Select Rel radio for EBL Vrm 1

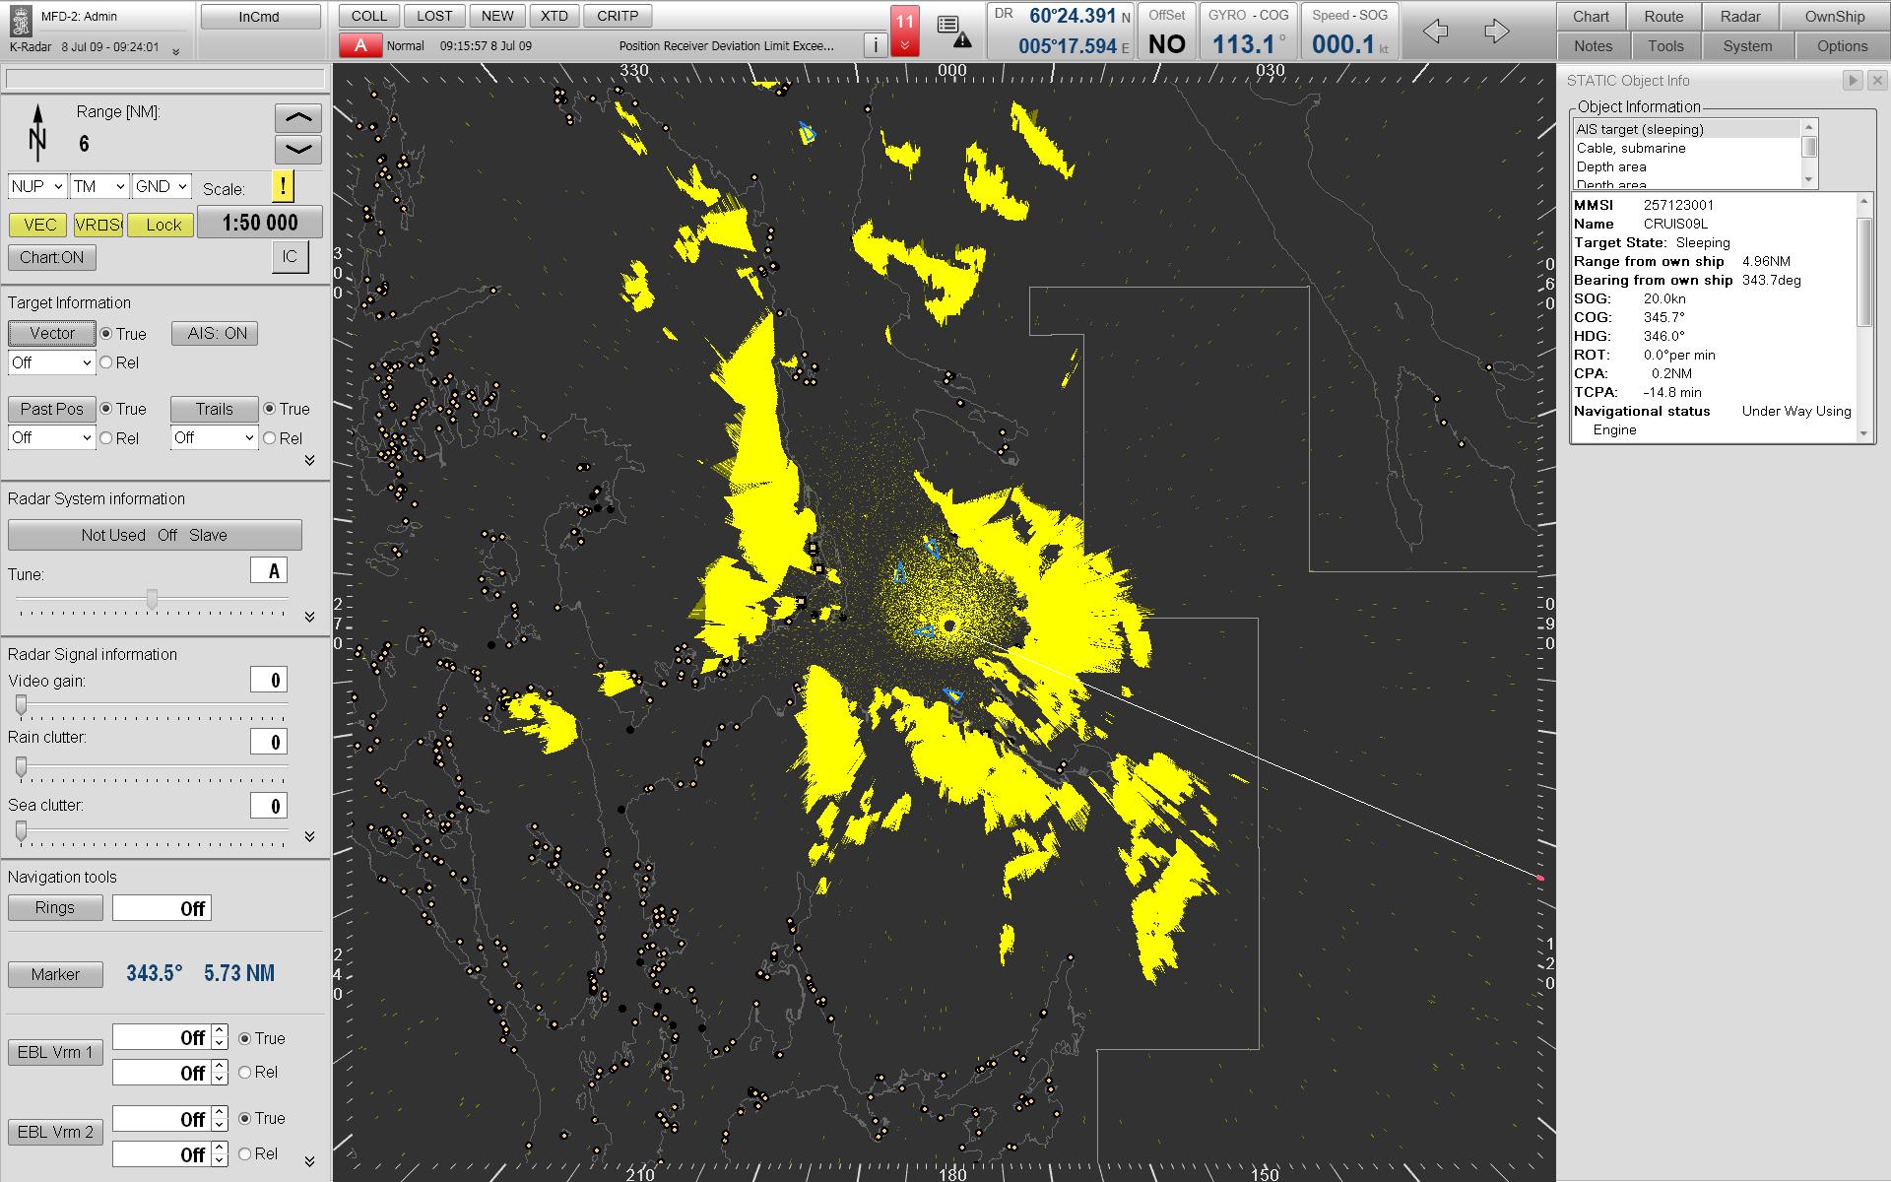coord(245,1072)
